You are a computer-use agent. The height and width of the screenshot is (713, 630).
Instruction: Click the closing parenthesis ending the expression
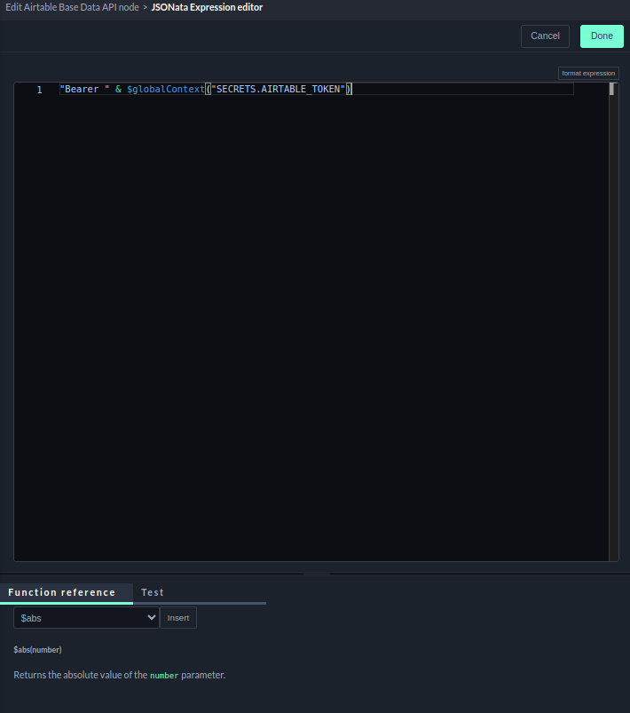click(350, 90)
